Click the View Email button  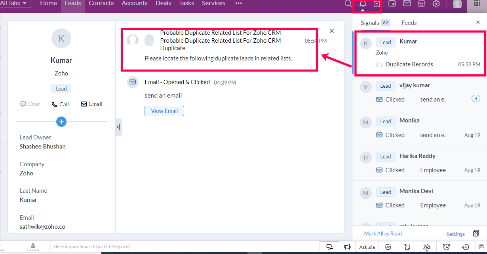(164, 111)
